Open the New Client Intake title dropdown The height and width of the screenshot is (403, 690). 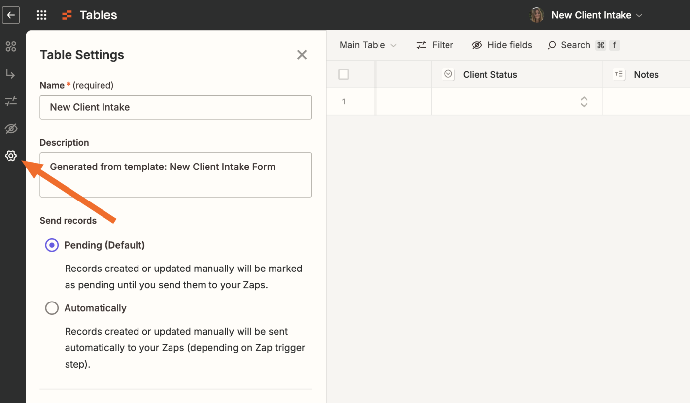[596, 15]
